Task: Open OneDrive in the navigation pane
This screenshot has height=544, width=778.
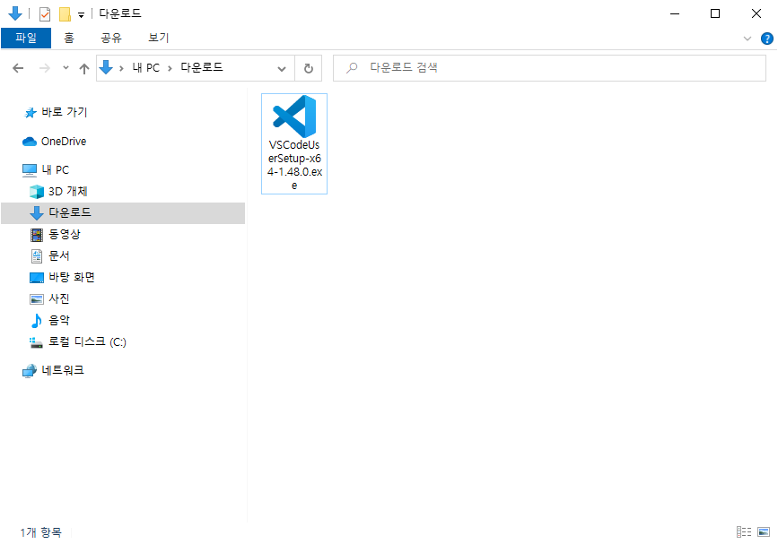Action: tap(64, 142)
